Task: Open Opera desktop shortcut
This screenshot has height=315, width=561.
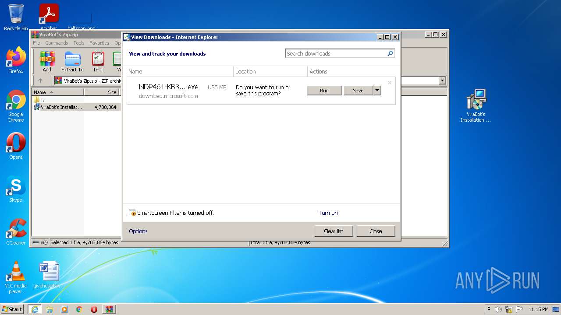Action: pos(16,146)
